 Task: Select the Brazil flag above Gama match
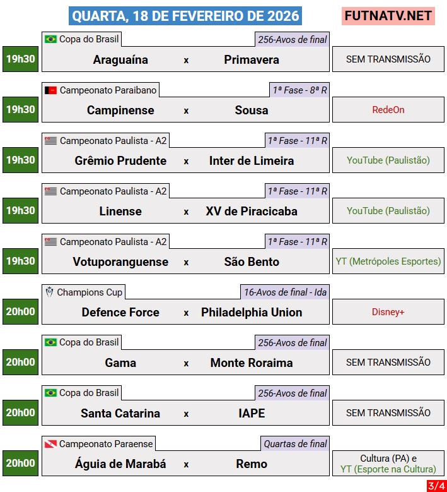pyautogui.click(x=50, y=342)
